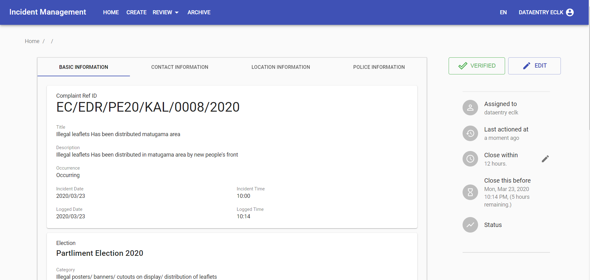Click the Close within clock icon

[470, 159]
